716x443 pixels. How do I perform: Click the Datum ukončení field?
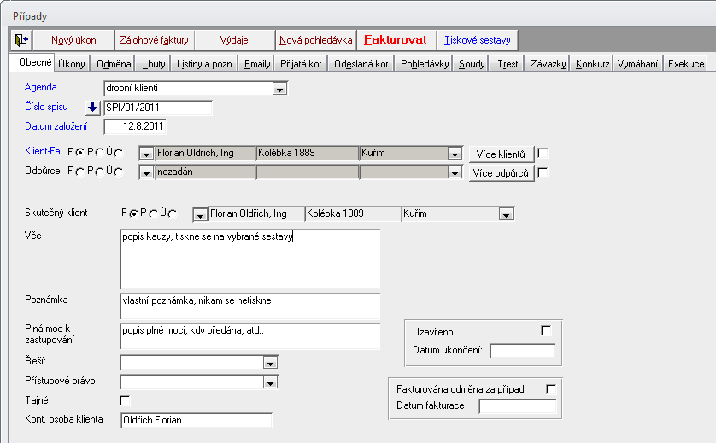(x=522, y=351)
